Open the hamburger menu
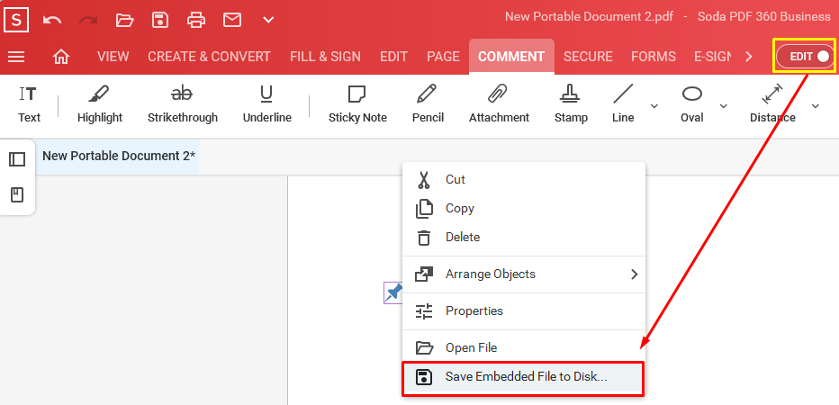Screen dimensions: 839x405 click(16, 57)
